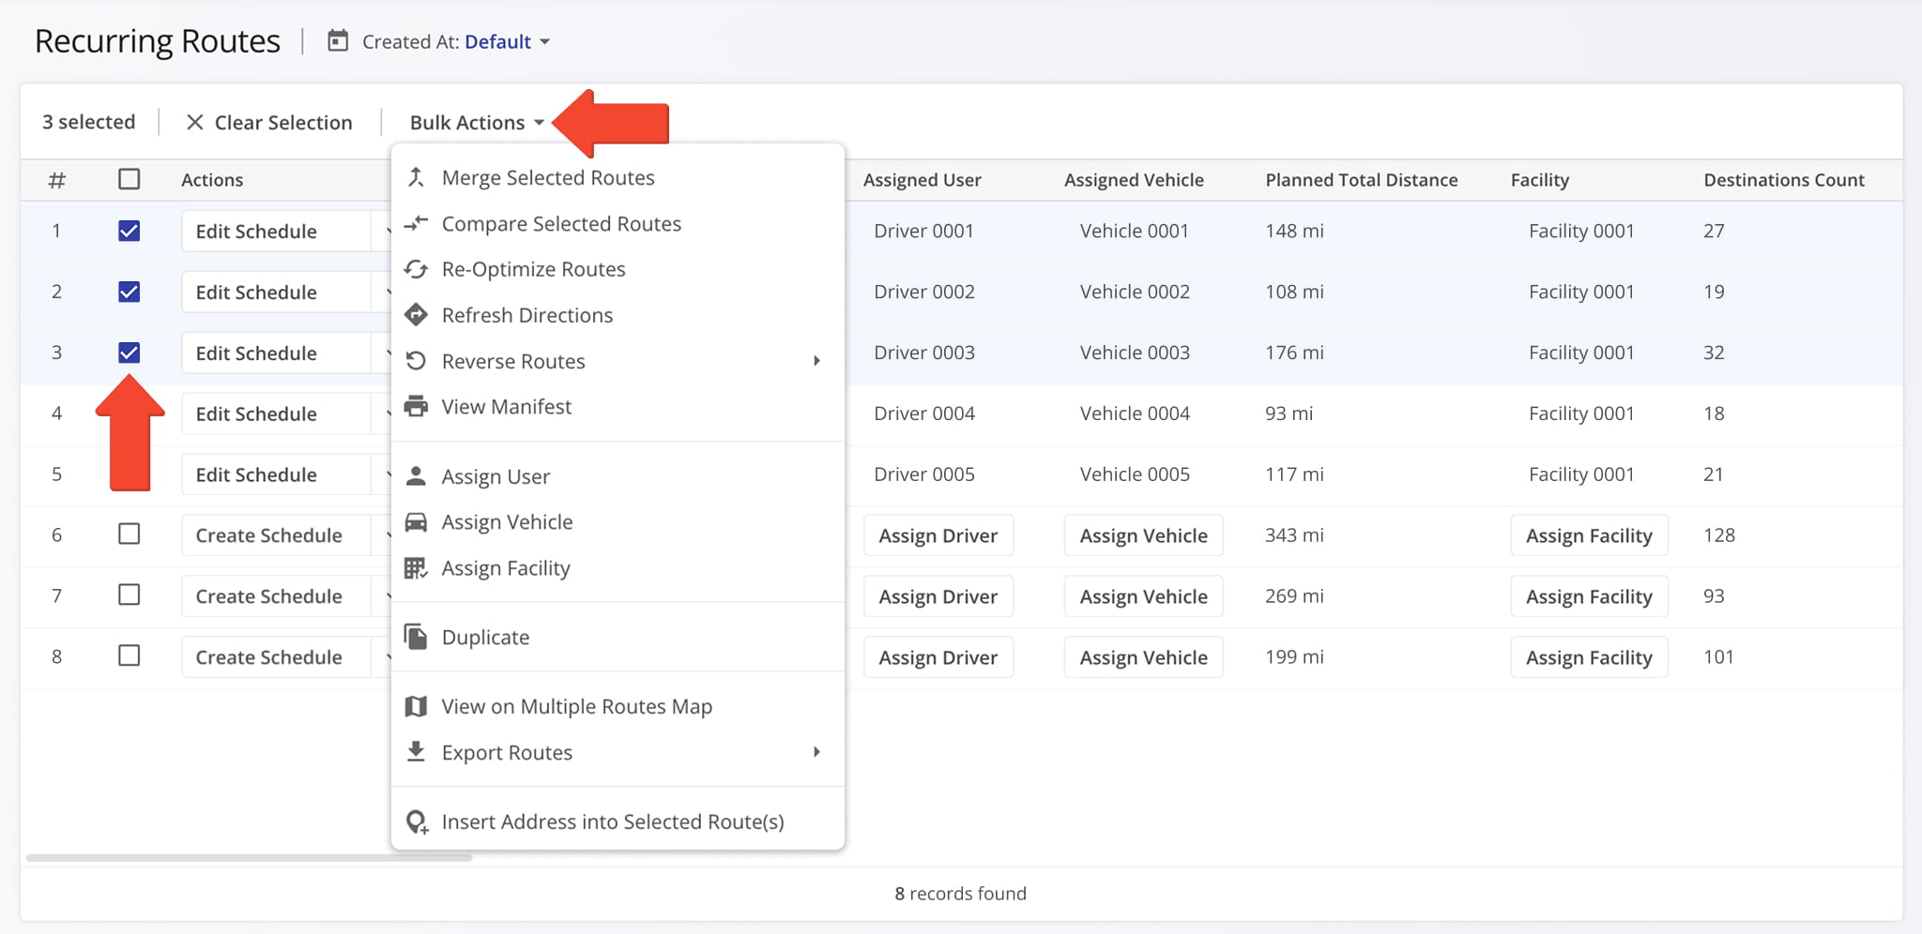
Task: Expand the Reverse Routes submenu arrow
Action: click(x=816, y=361)
